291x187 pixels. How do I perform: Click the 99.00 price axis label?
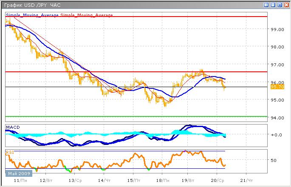[x=277, y=29]
